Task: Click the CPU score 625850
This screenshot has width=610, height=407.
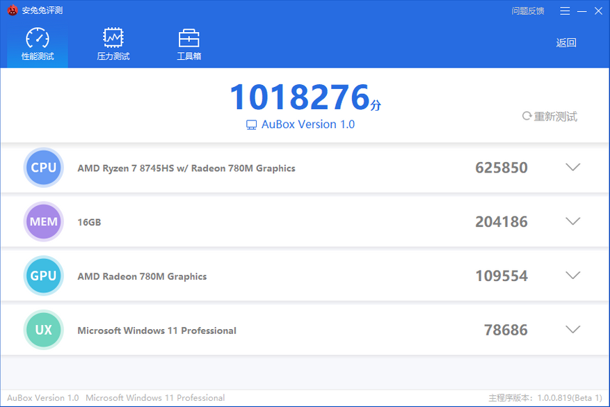Action: click(x=501, y=168)
